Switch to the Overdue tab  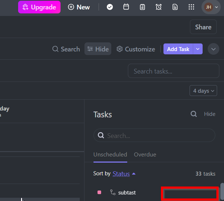click(145, 154)
